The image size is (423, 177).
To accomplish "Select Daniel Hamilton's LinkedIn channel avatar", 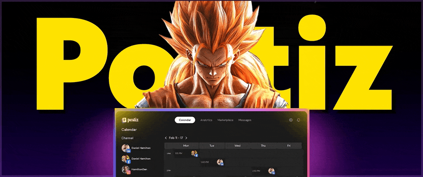I will pos(126,148).
